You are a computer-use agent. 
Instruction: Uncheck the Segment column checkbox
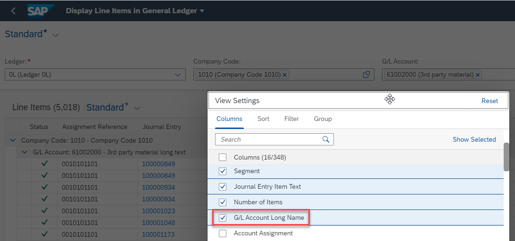coord(223,171)
